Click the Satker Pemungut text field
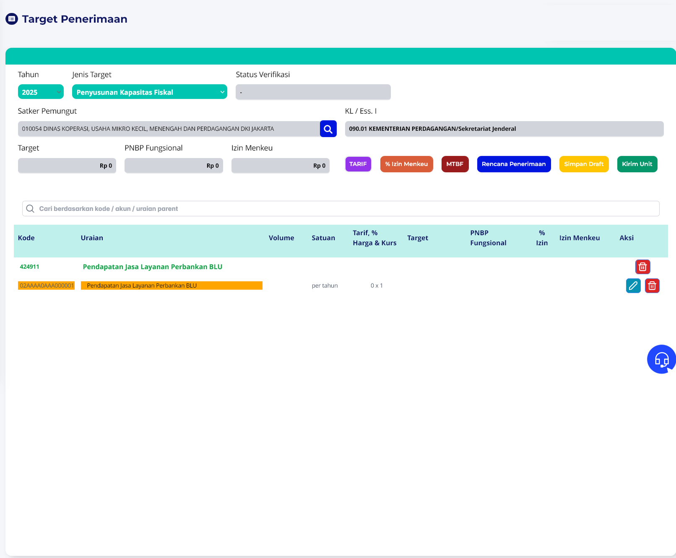676x558 pixels. 169,129
